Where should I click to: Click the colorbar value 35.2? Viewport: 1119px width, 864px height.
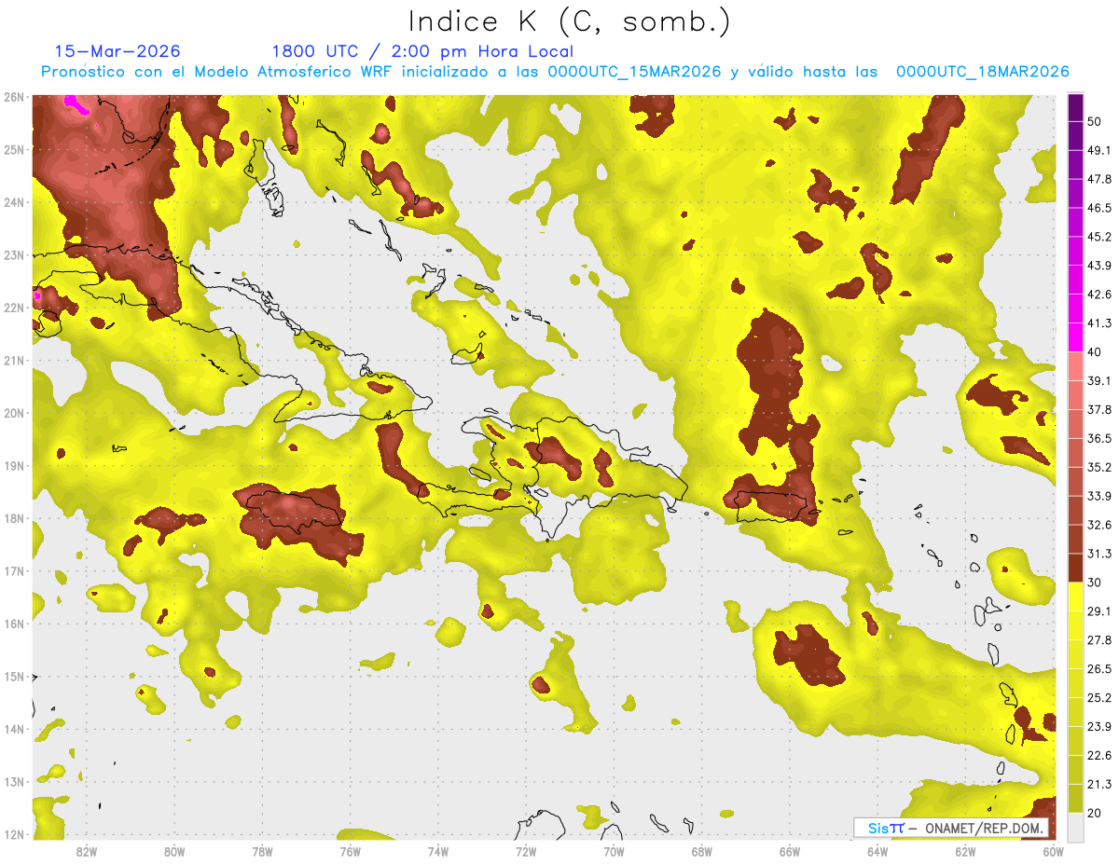[1099, 467]
